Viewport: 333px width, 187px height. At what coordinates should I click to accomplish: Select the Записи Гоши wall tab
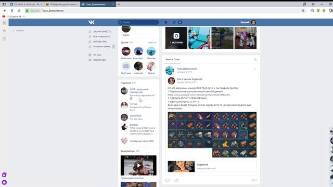[x=172, y=59]
